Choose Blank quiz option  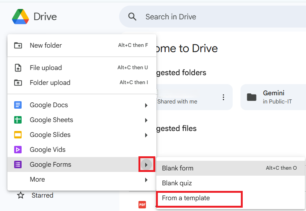tap(177, 183)
